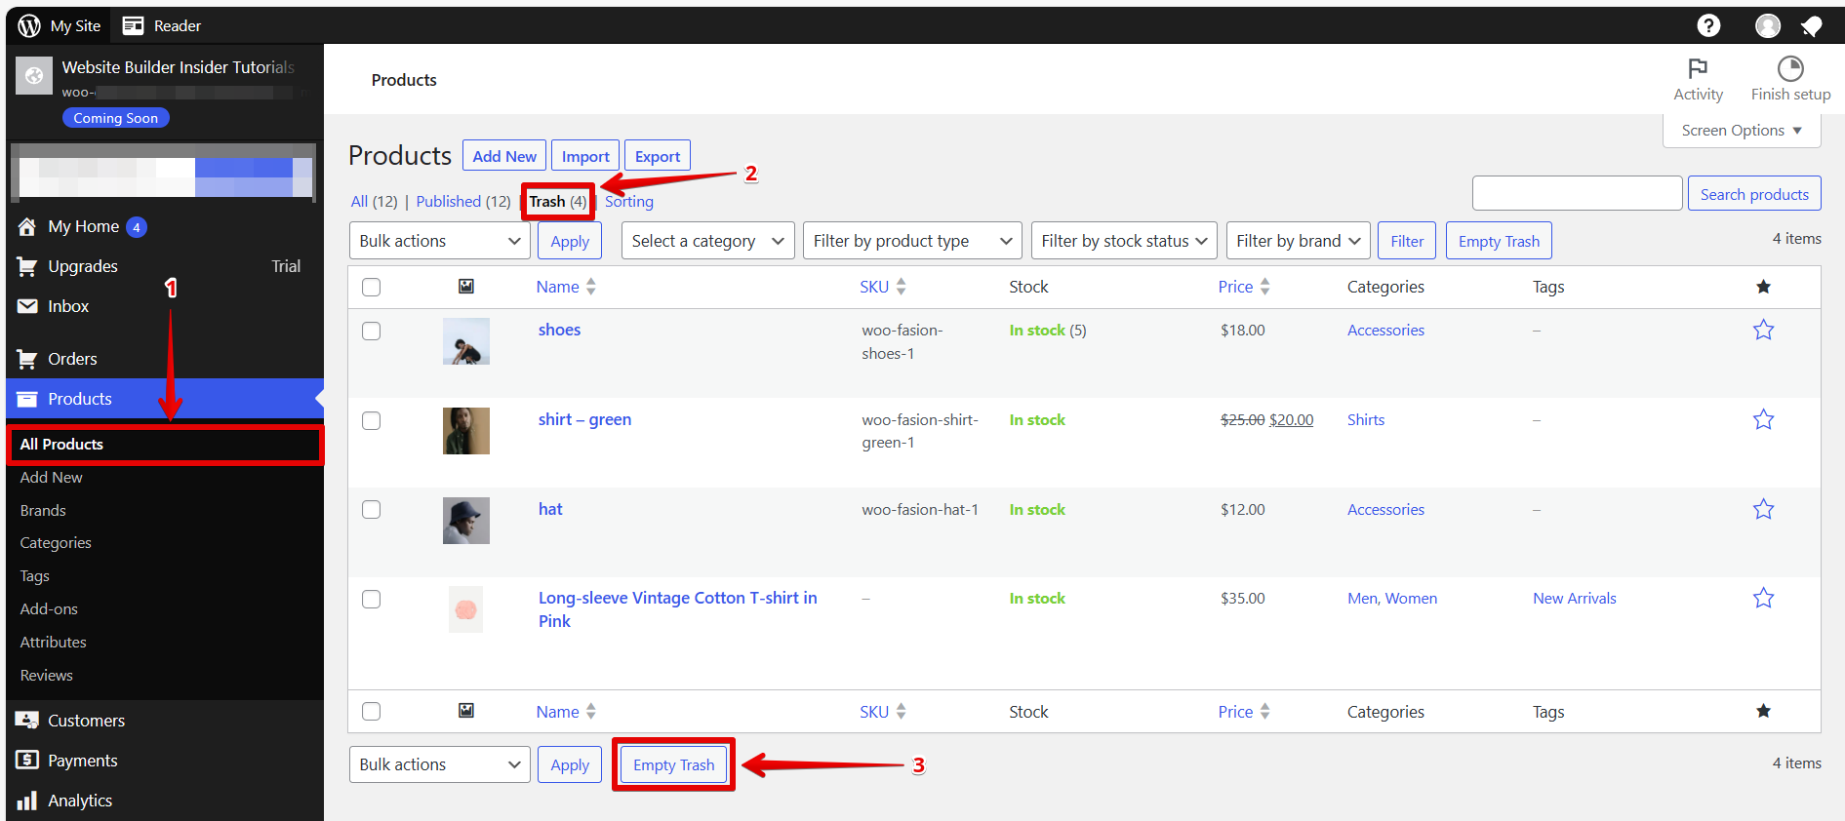Select the shirt – green checkbox
Screen dimensions: 1845x821
click(372, 421)
